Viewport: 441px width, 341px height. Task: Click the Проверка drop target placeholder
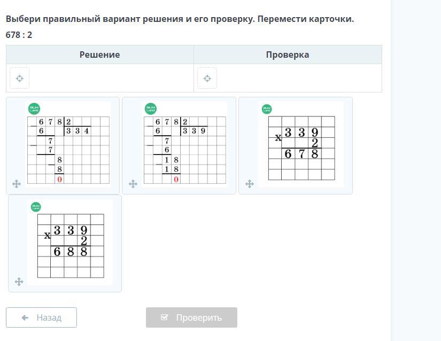(207, 78)
